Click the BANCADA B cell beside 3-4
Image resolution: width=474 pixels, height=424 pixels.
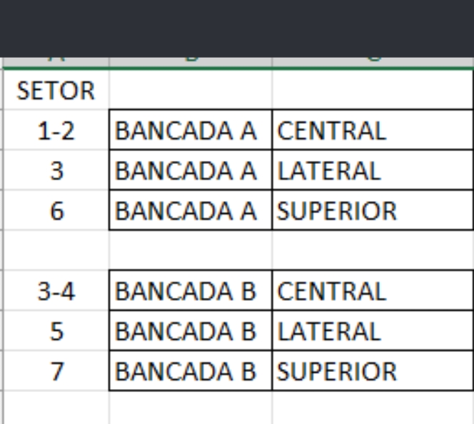191,290
